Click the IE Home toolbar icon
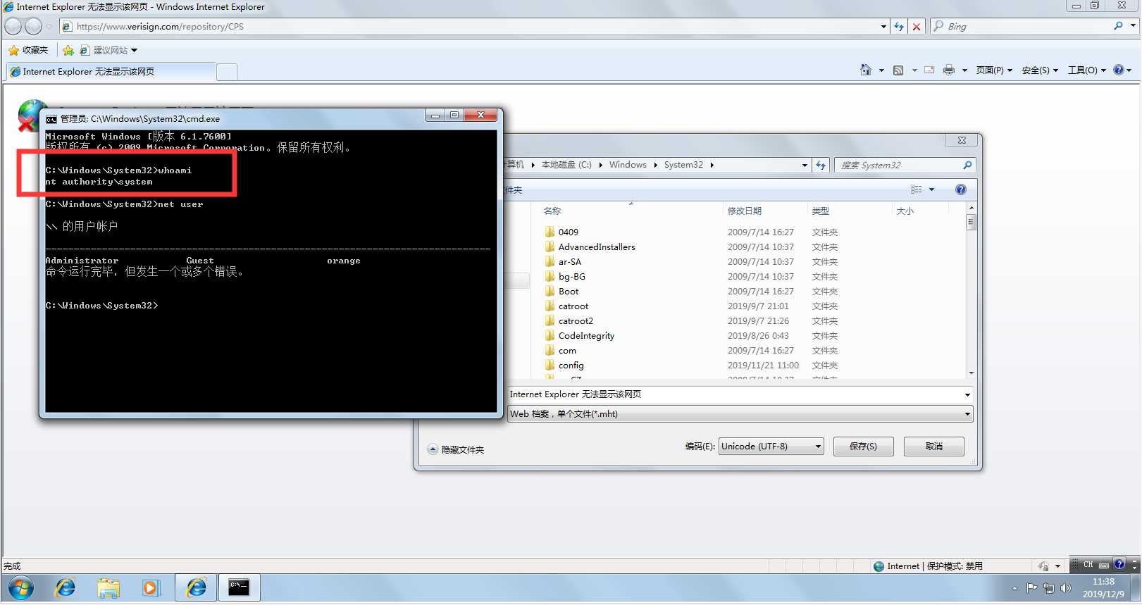The image size is (1142, 605). (x=866, y=70)
